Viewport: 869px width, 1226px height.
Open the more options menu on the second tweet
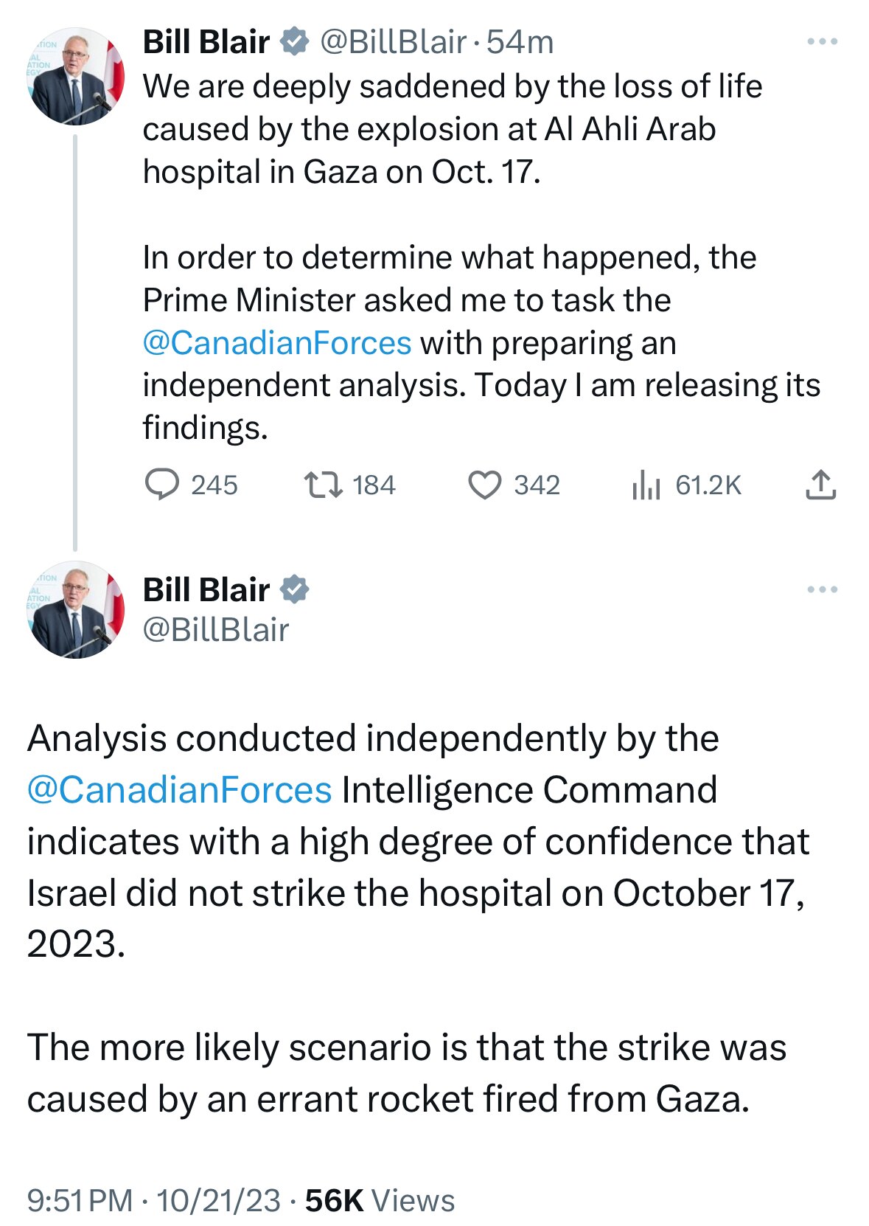pyautogui.click(x=820, y=588)
